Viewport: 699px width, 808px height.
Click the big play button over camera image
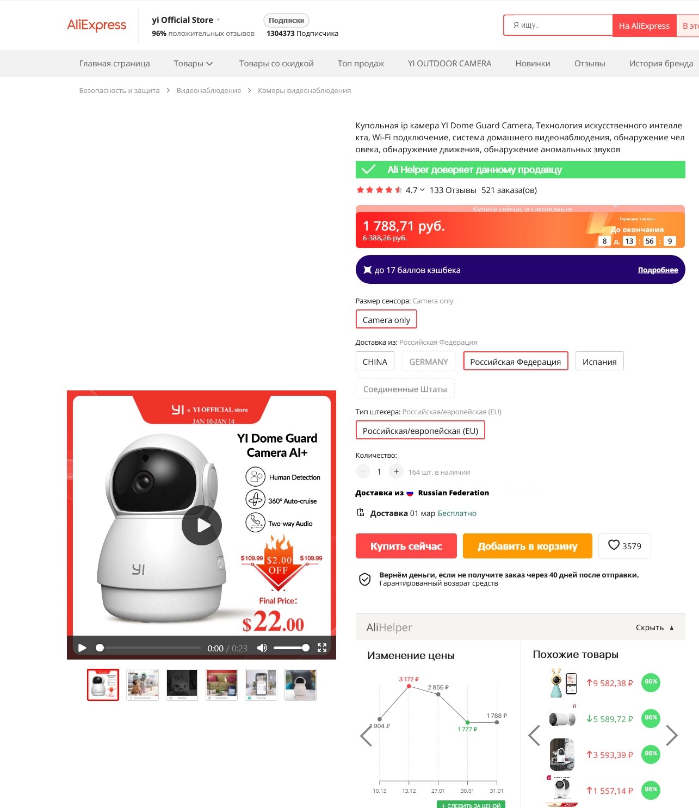pos(202,525)
